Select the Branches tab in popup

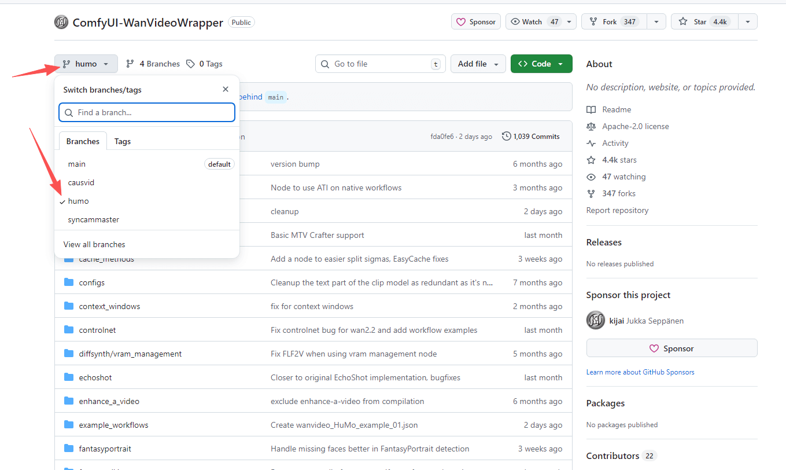pyautogui.click(x=83, y=141)
